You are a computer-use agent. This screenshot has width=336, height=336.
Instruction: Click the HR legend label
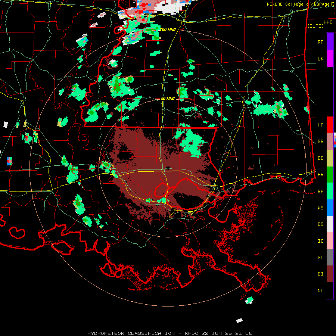(320, 175)
